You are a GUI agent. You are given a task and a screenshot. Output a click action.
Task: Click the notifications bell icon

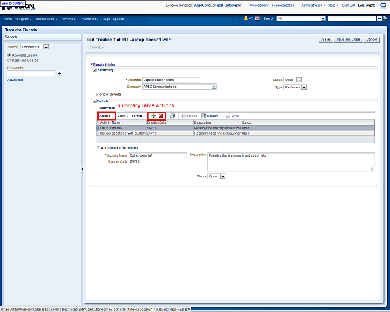coord(246,19)
